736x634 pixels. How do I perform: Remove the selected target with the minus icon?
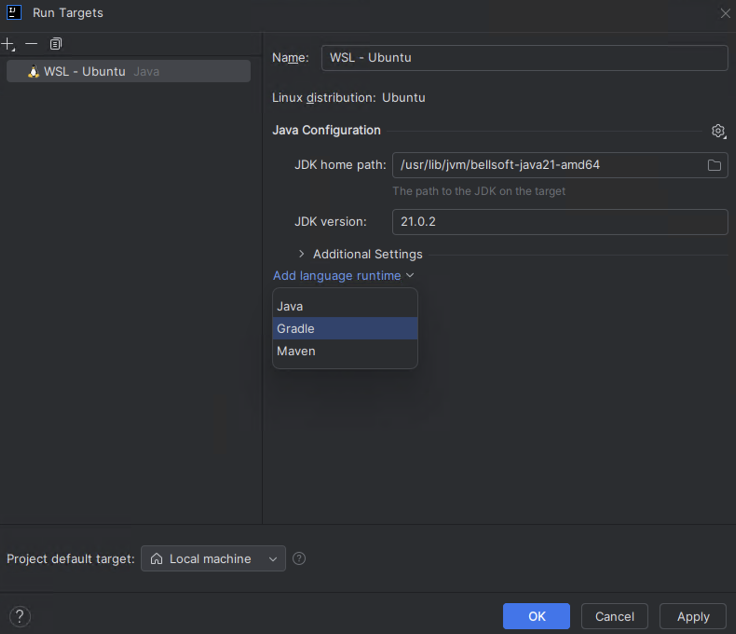click(31, 44)
